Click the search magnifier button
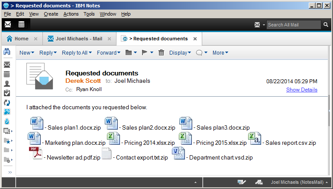 326,25
